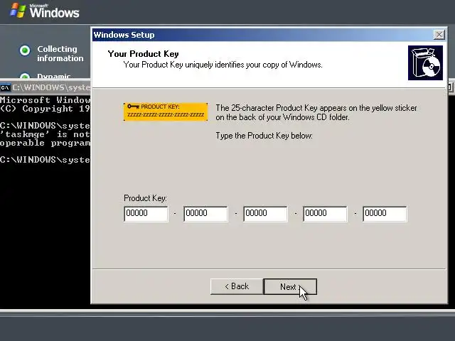Image resolution: width=455 pixels, height=341 pixels.
Task: Click the yellow Product Key sticker image
Action: (166, 112)
